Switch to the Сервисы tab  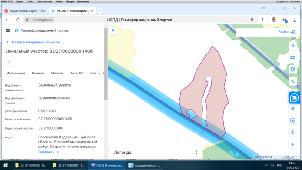[x=38, y=73]
